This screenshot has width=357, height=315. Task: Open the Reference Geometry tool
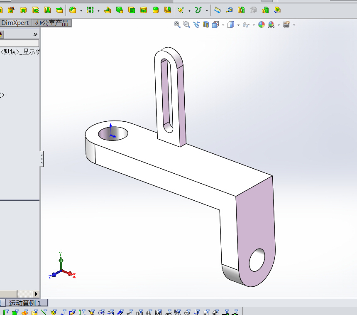tap(181, 10)
